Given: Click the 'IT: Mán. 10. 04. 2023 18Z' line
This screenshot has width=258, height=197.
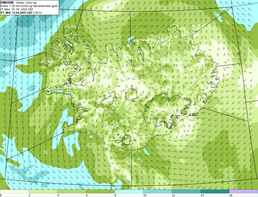Looking at the screenshot, I should 17,9.
